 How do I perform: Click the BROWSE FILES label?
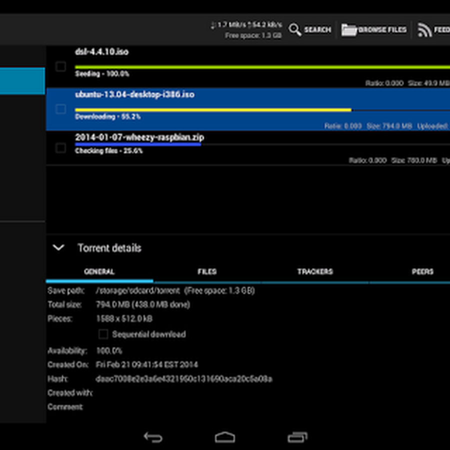point(382,29)
